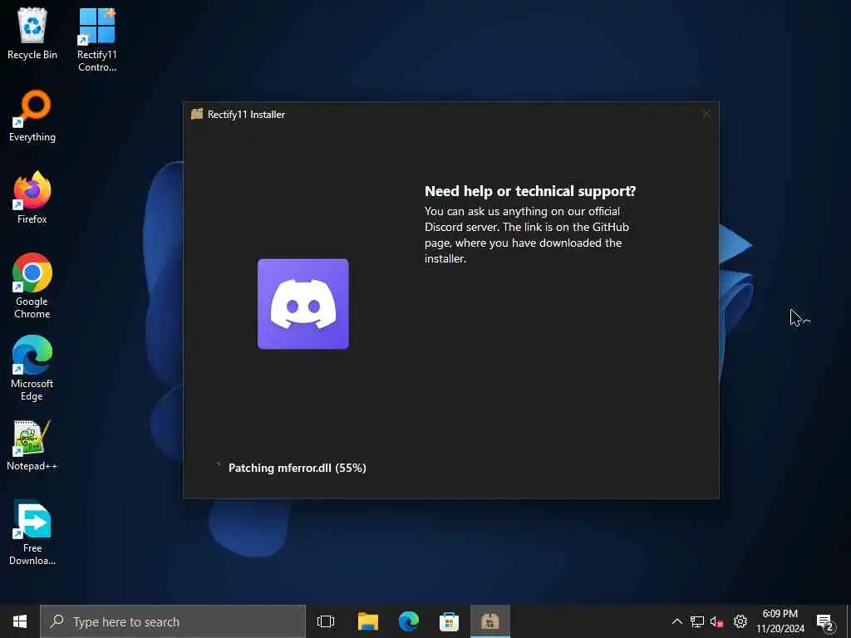Close the Rectify11 Installer window

point(706,114)
